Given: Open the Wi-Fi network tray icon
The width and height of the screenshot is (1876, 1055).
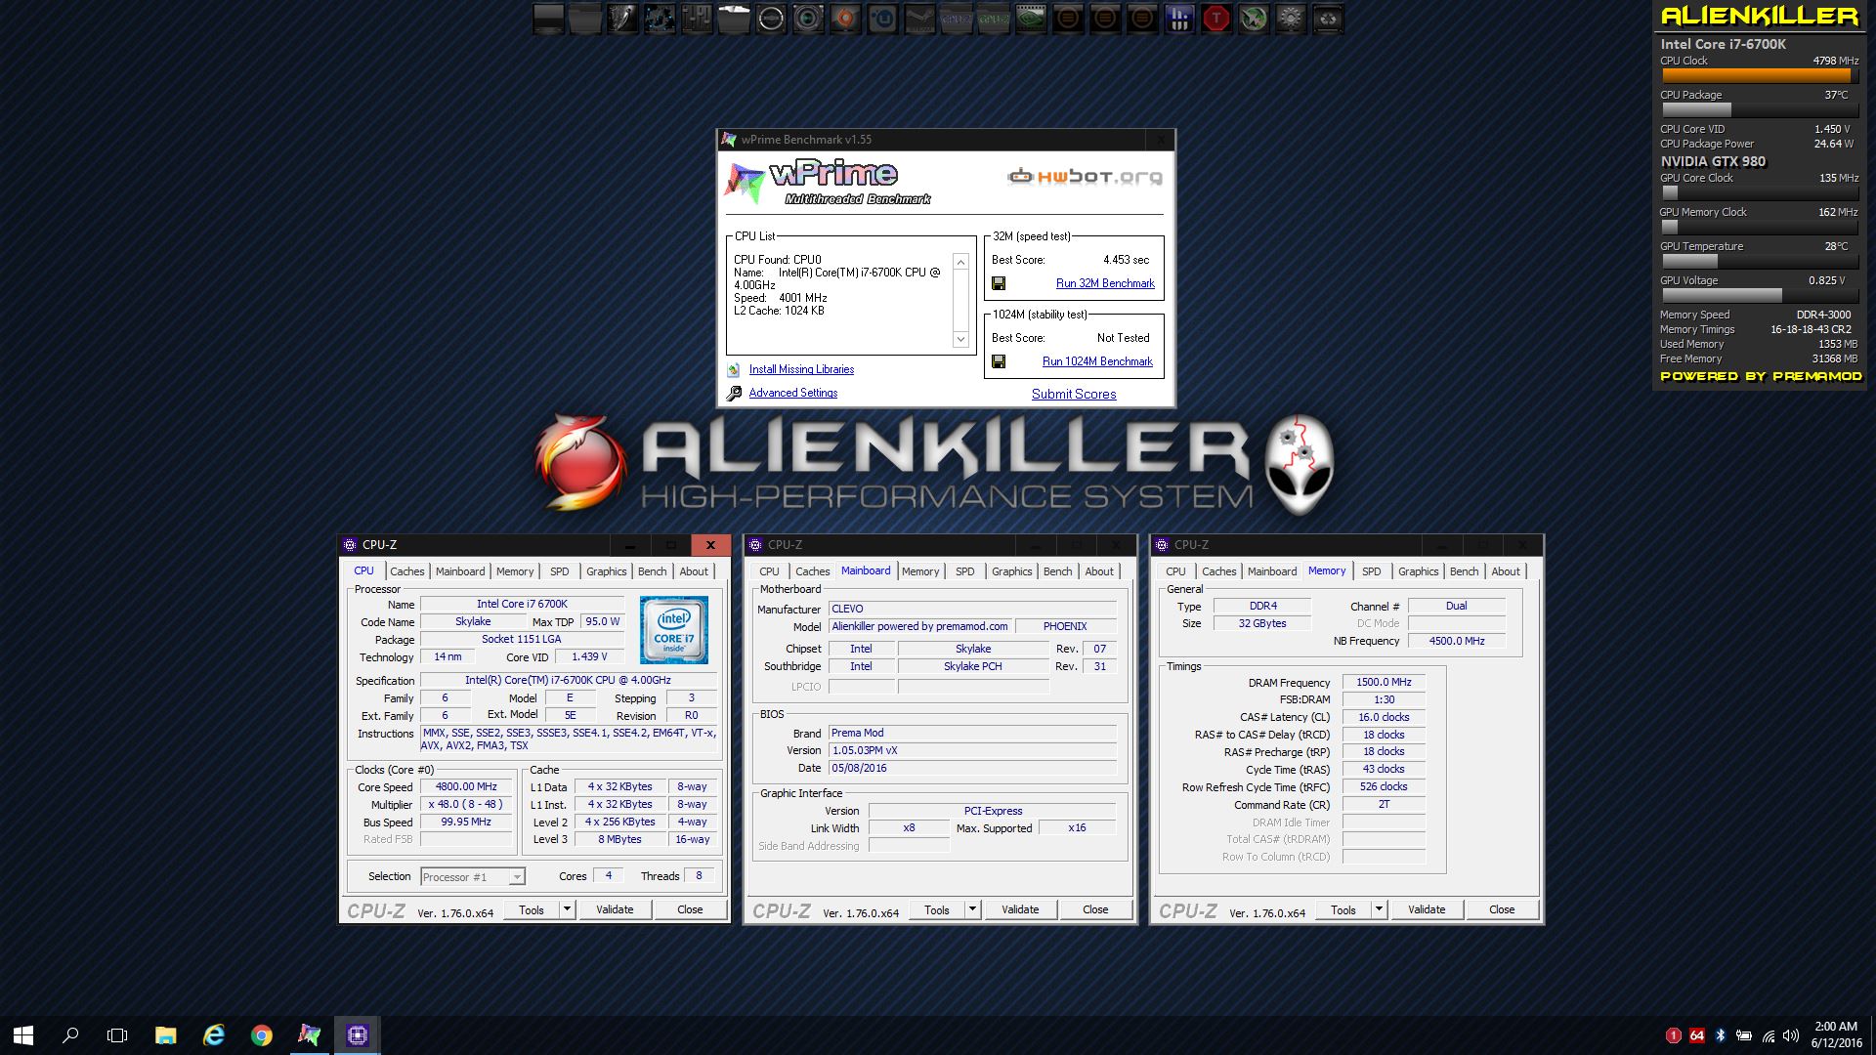Looking at the screenshot, I should click(x=1768, y=1035).
